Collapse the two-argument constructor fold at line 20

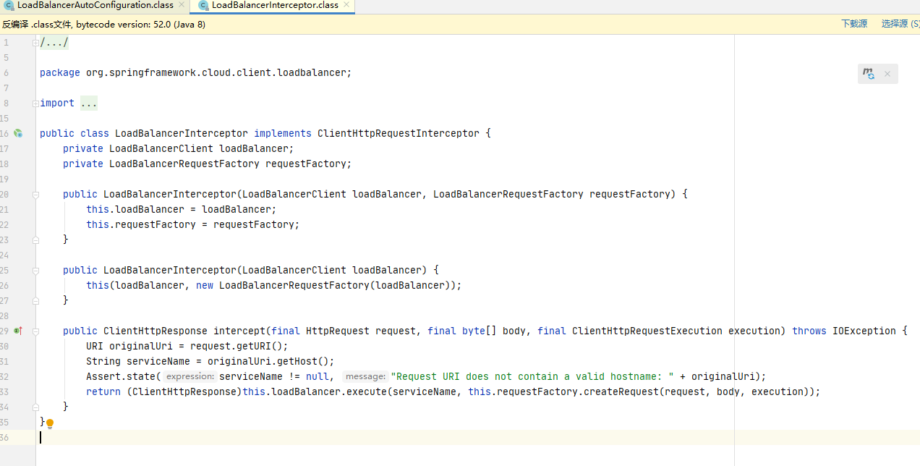pyautogui.click(x=35, y=195)
